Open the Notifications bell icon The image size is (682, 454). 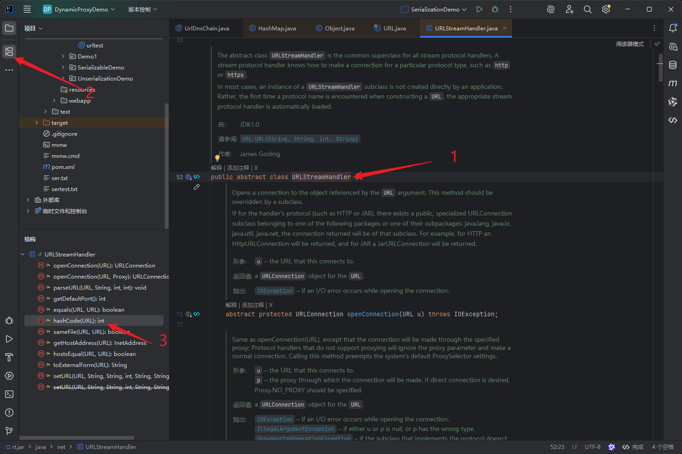tap(673, 28)
